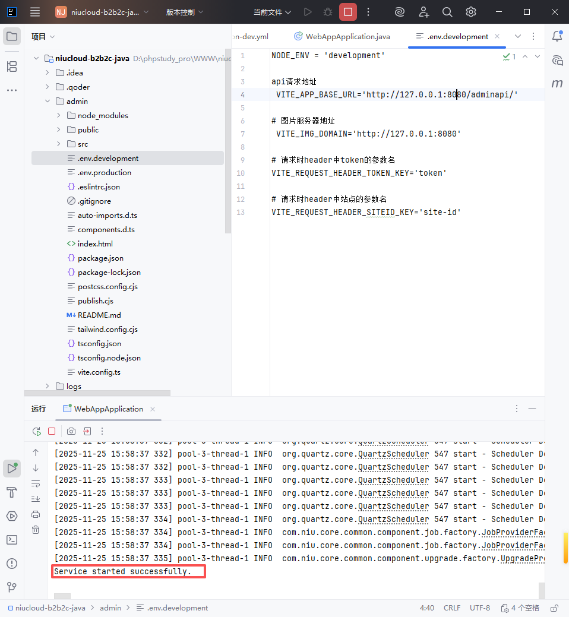Open the Search Everywhere magnifier
Screen dimensions: 569x617
[447, 12]
